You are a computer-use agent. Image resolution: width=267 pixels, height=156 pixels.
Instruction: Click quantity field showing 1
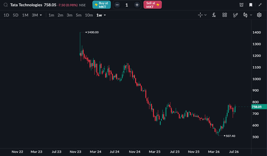click(x=127, y=5)
